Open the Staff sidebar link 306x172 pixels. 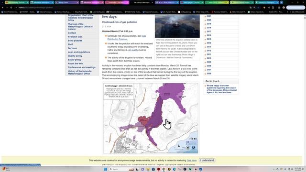[70, 44]
